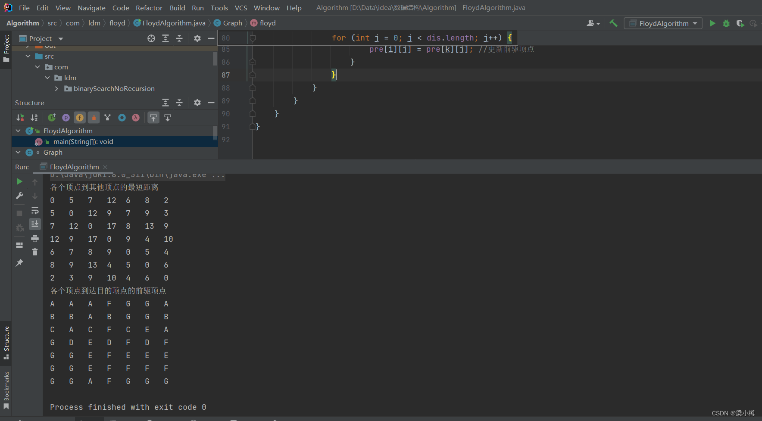Open the File menu

click(24, 8)
